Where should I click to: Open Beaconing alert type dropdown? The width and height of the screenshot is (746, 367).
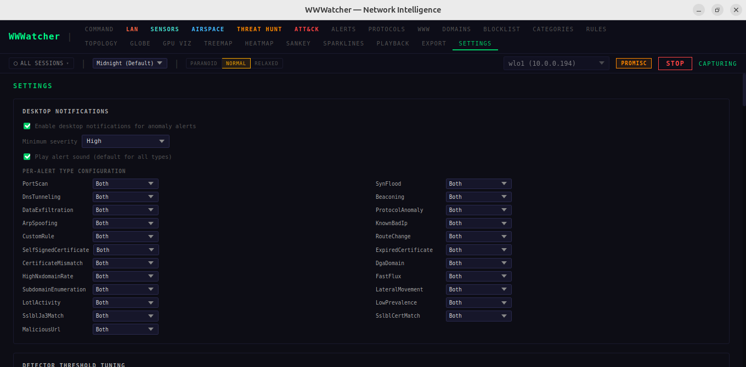tap(479, 197)
